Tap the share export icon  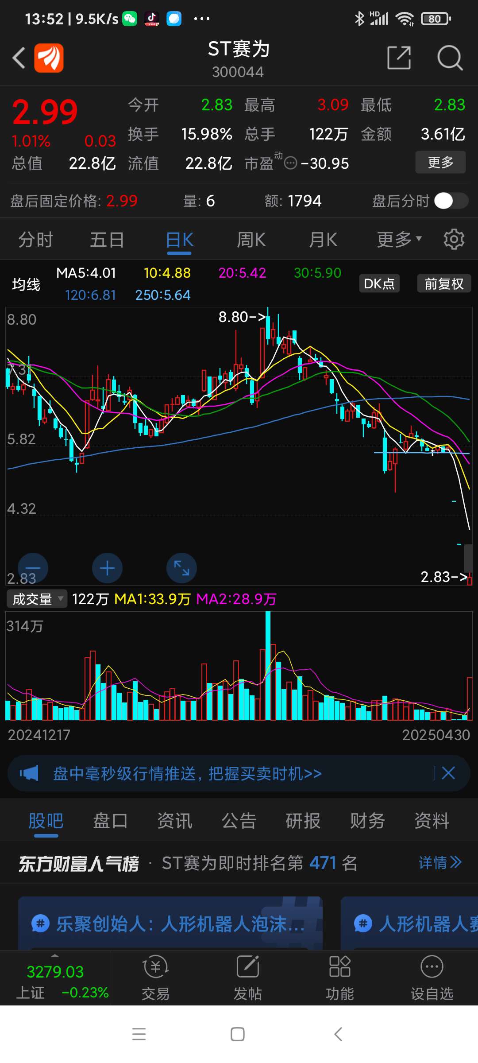tap(399, 58)
